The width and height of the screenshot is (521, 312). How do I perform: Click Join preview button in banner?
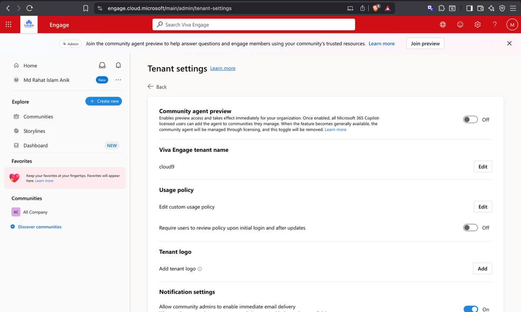pos(425,43)
